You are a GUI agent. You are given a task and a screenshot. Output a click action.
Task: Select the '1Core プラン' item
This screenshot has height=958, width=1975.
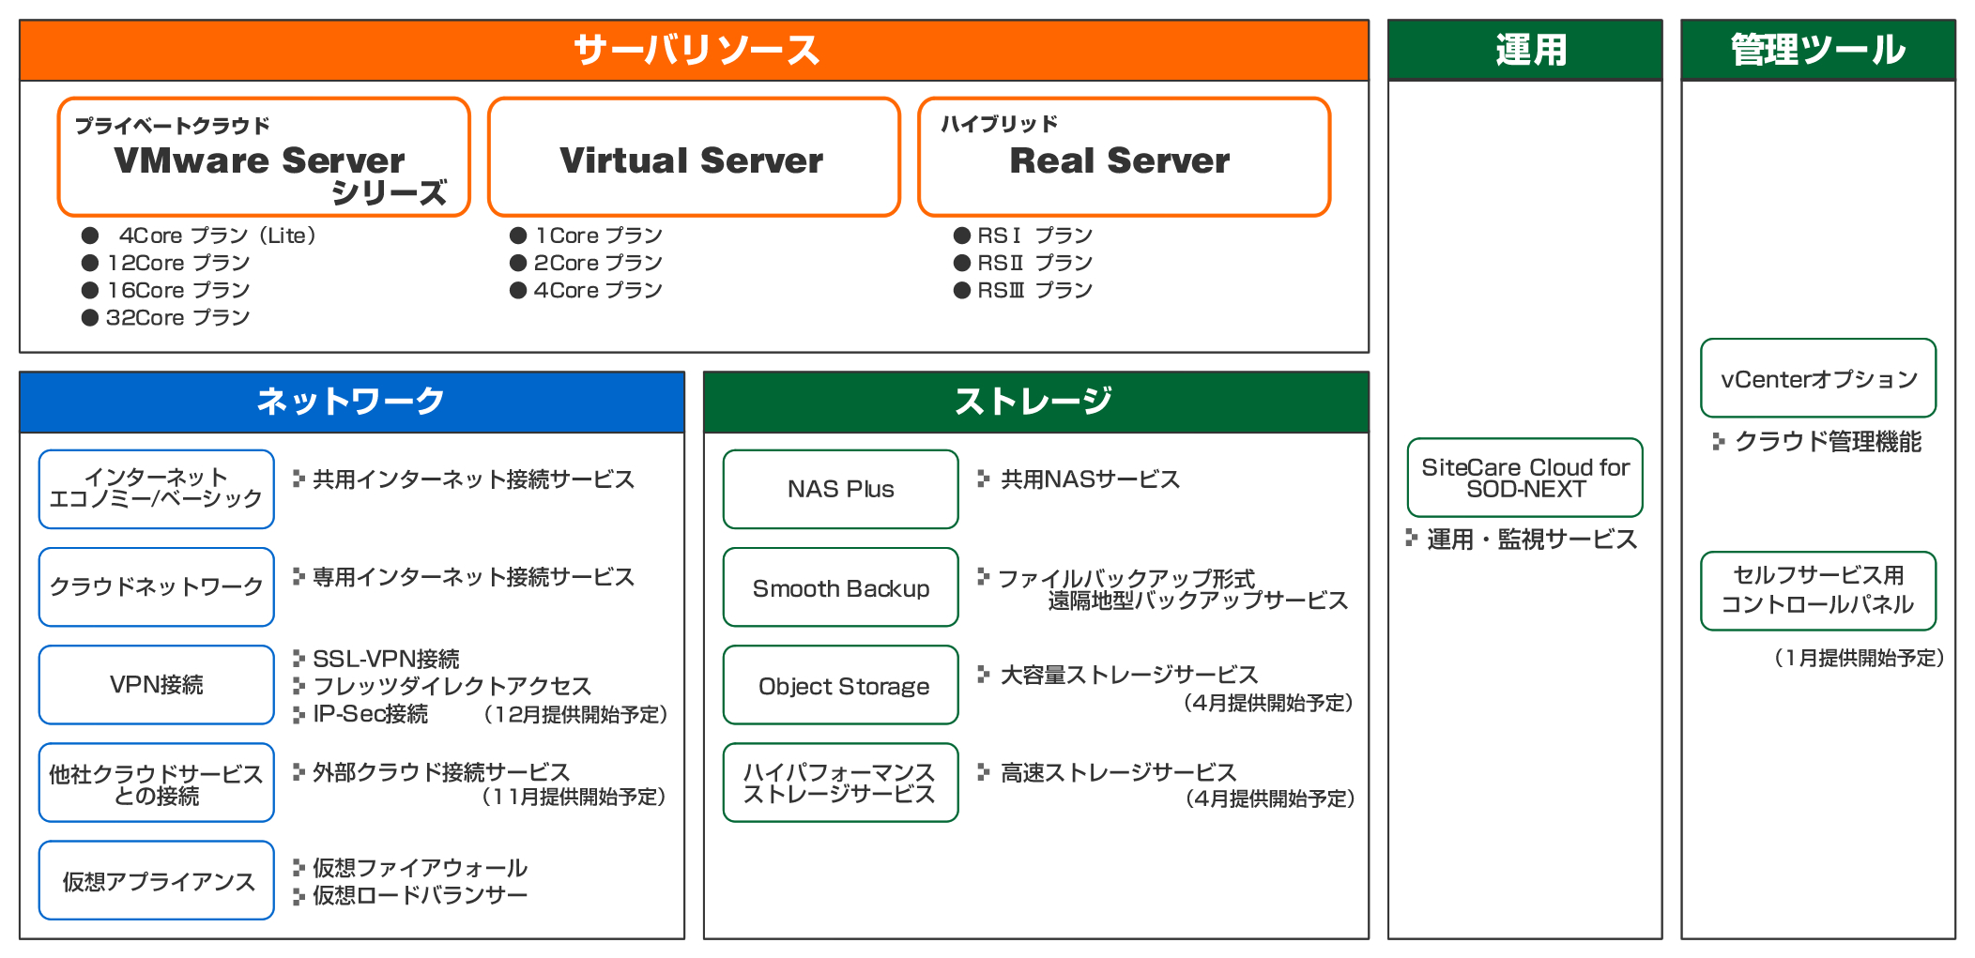pos(599,236)
